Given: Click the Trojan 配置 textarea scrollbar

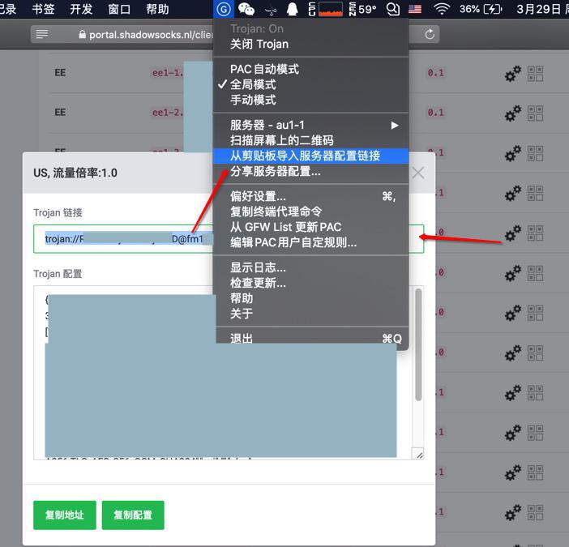Looking at the screenshot, I should pyautogui.click(x=418, y=344).
